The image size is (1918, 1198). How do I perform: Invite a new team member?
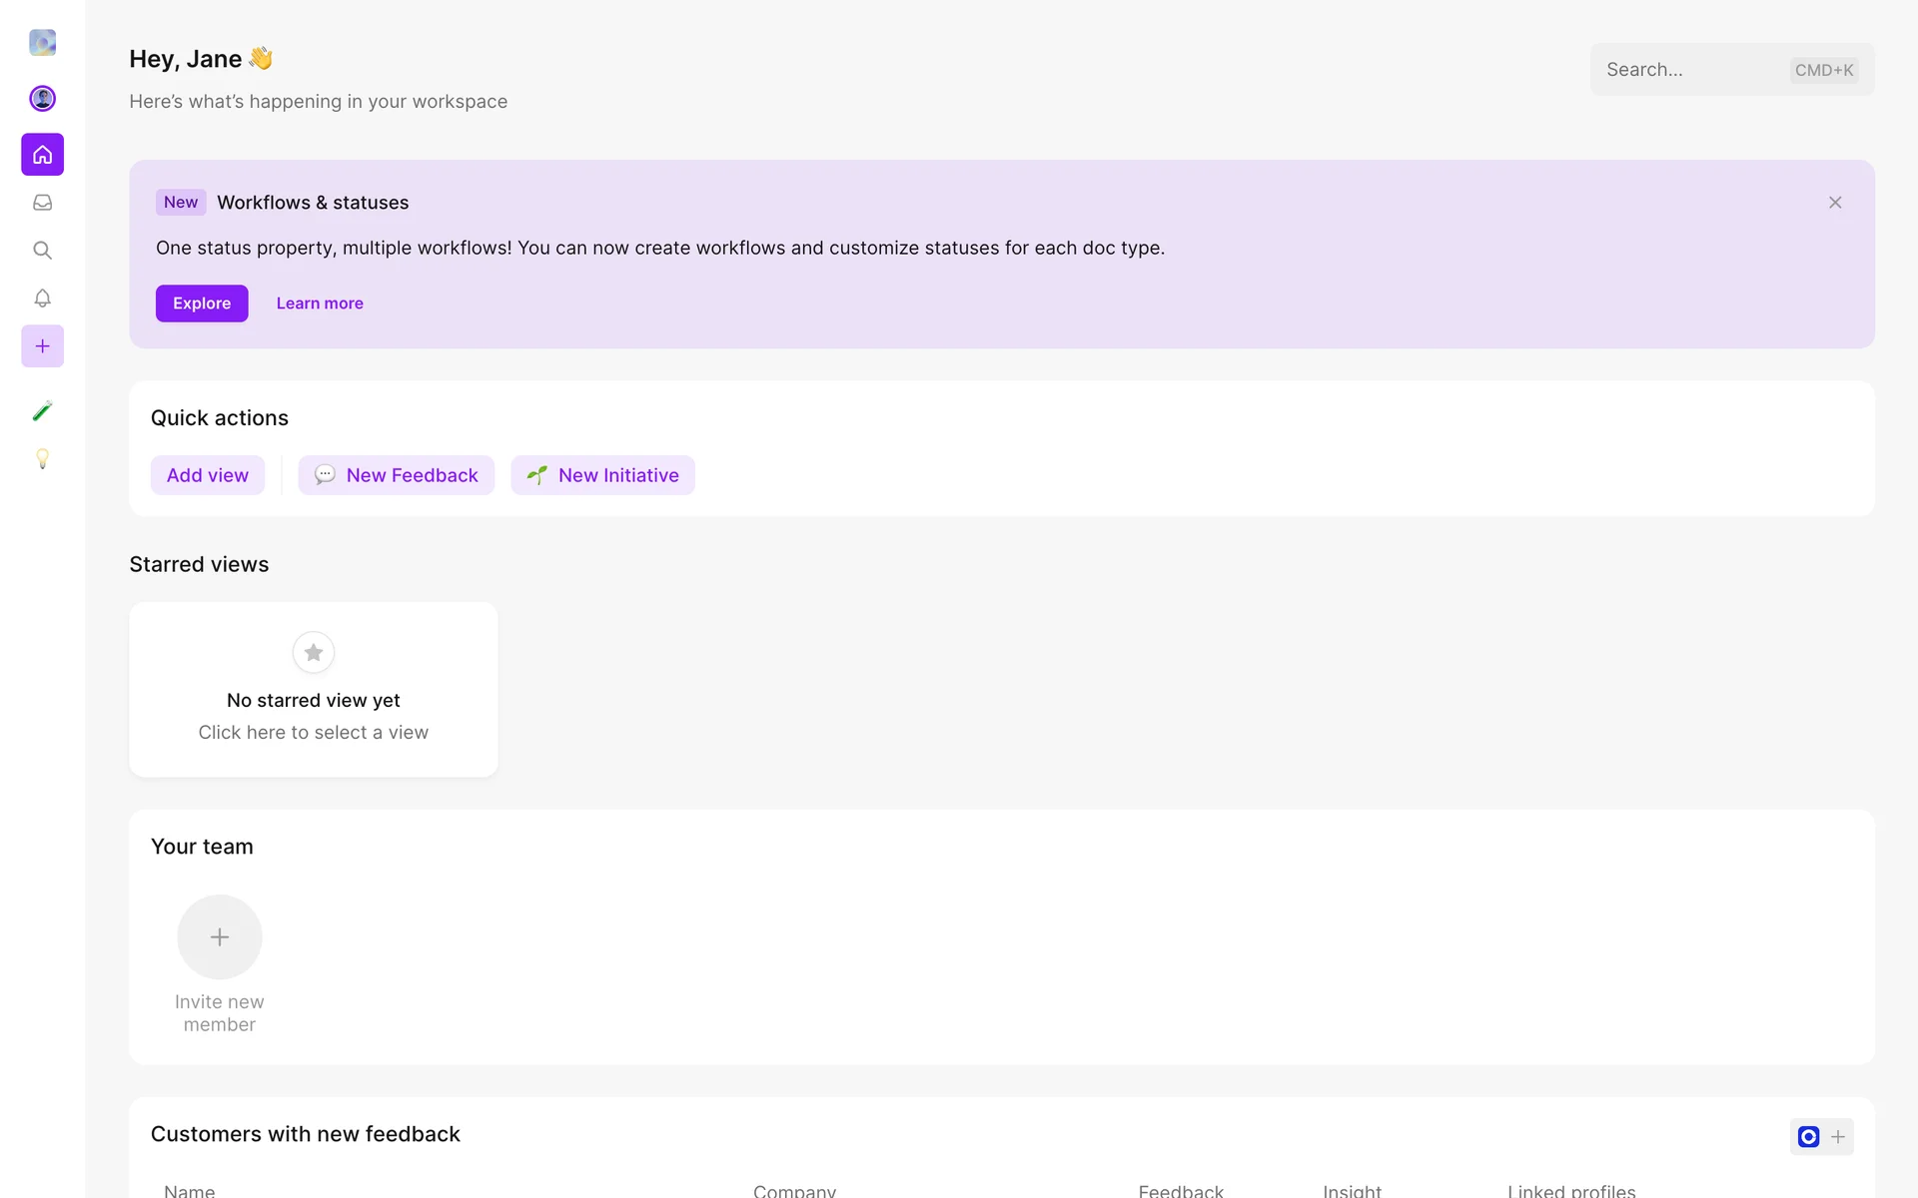pyautogui.click(x=220, y=937)
